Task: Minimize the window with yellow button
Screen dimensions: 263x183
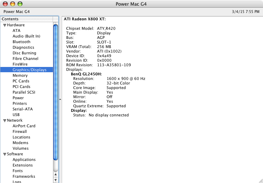Action: [x=13, y=4]
